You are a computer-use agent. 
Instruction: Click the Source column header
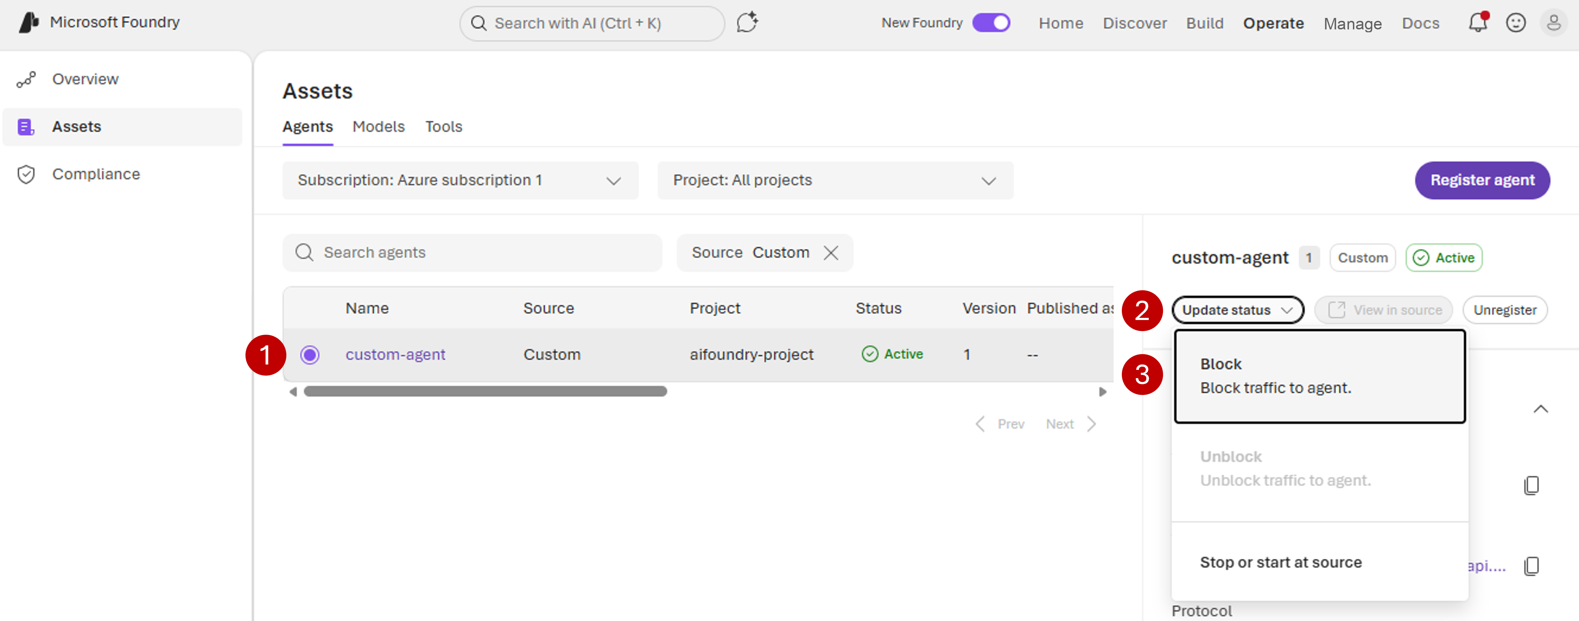click(549, 309)
